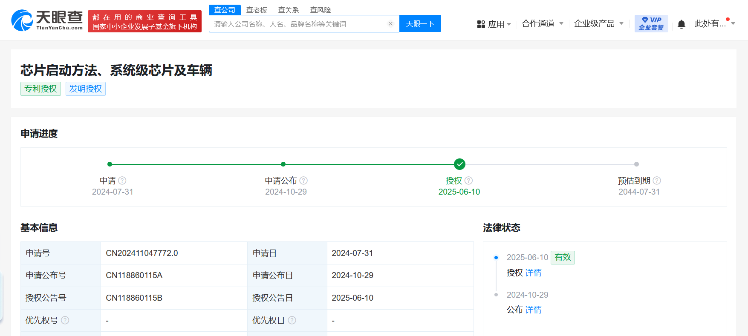The height and width of the screenshot is (336, 748).
Task: Click help icon beside 授权 milestone
Action: (x=469, y=181)
